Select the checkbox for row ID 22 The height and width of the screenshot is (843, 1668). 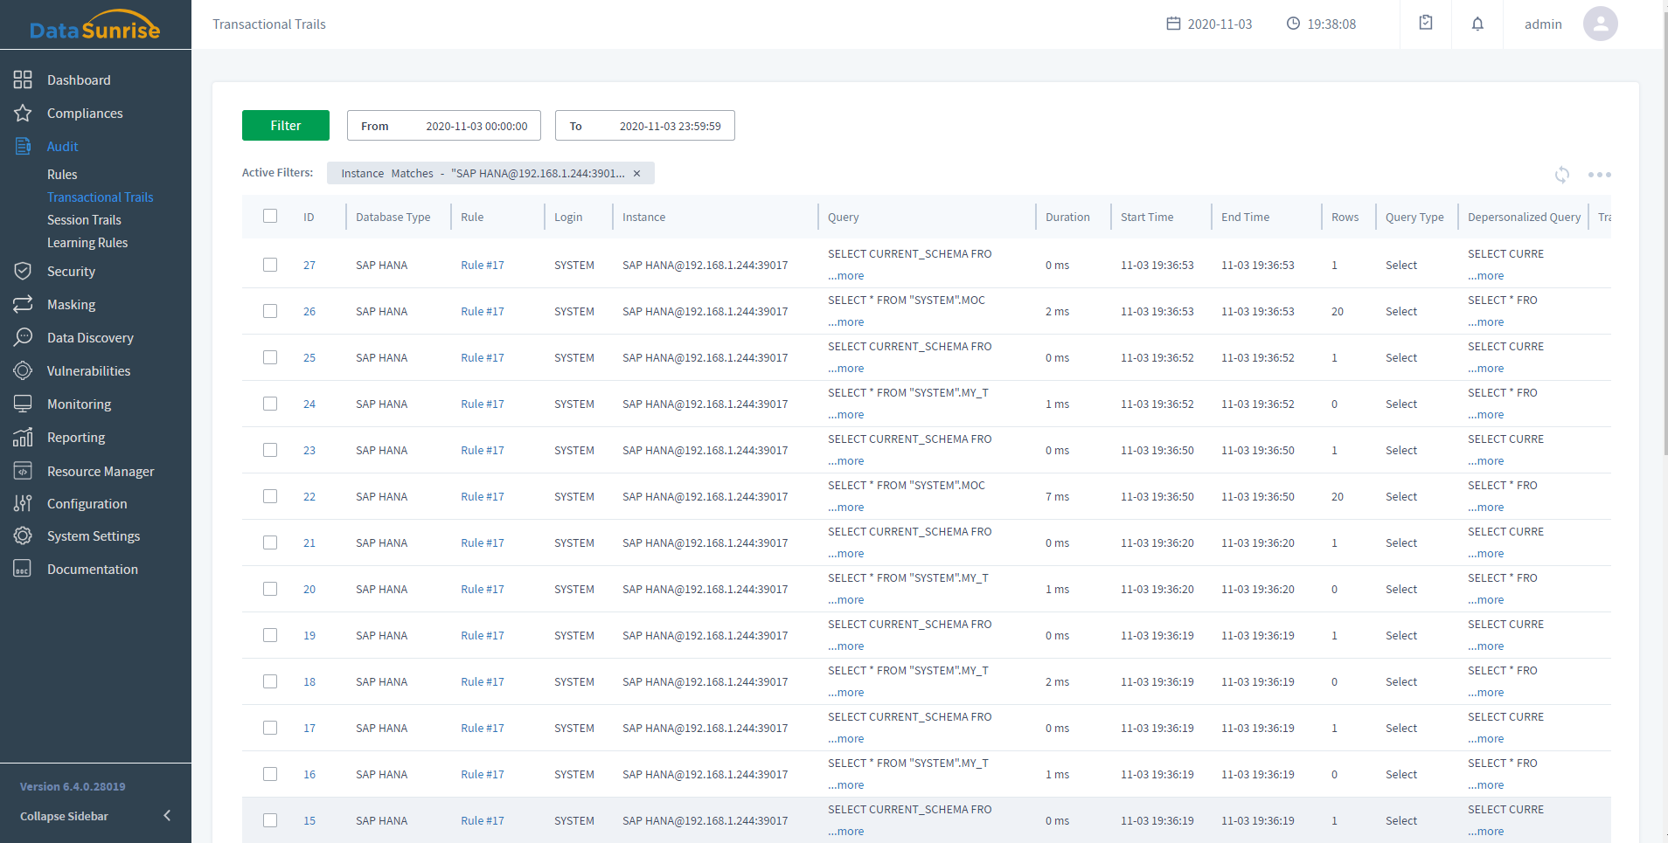[270, 496]
